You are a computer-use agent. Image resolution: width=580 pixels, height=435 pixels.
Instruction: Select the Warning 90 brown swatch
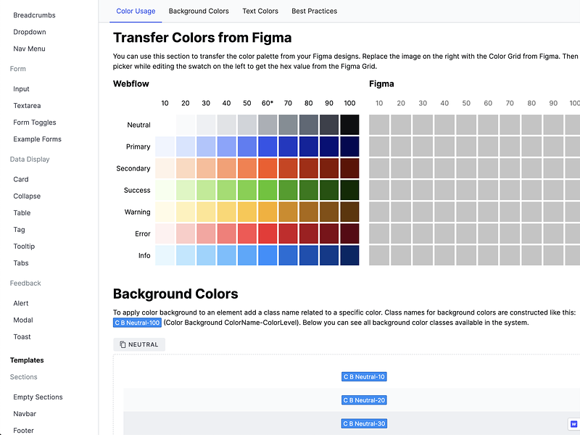point(329,212)
